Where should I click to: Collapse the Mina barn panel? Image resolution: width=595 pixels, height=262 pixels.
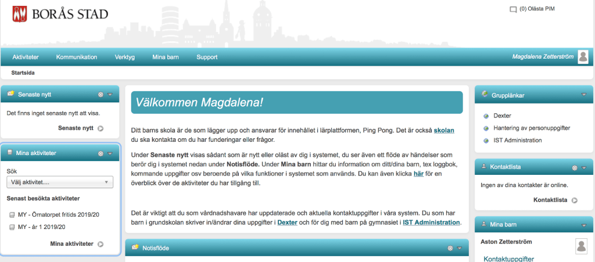pyautogui.click(x=583, y=224)
